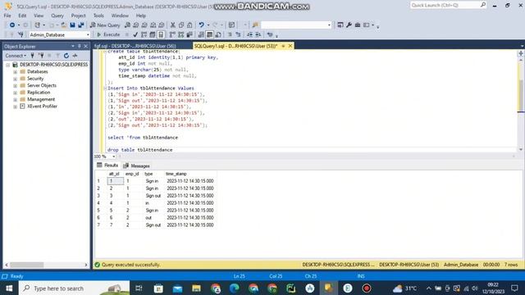Switch to the fglf.sql document tab

(135, 46)
